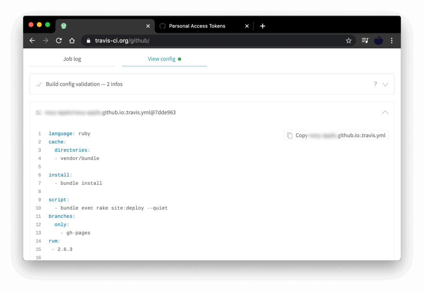Go to the browser home icon
The height and width of the screenshot is (291, 424).
[72, 40]
